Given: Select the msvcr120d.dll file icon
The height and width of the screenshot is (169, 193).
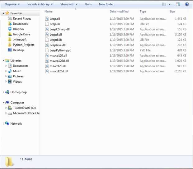Looking at the screenshot, I should [x=47, y=71].
